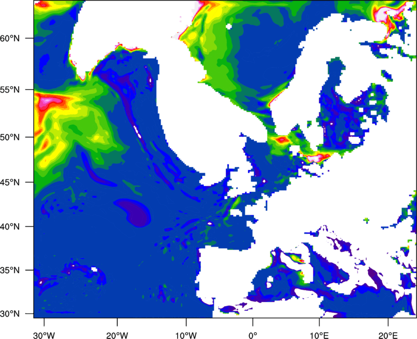
Task: Click the 55°N latitude label
Action: (x=10, y=90)
